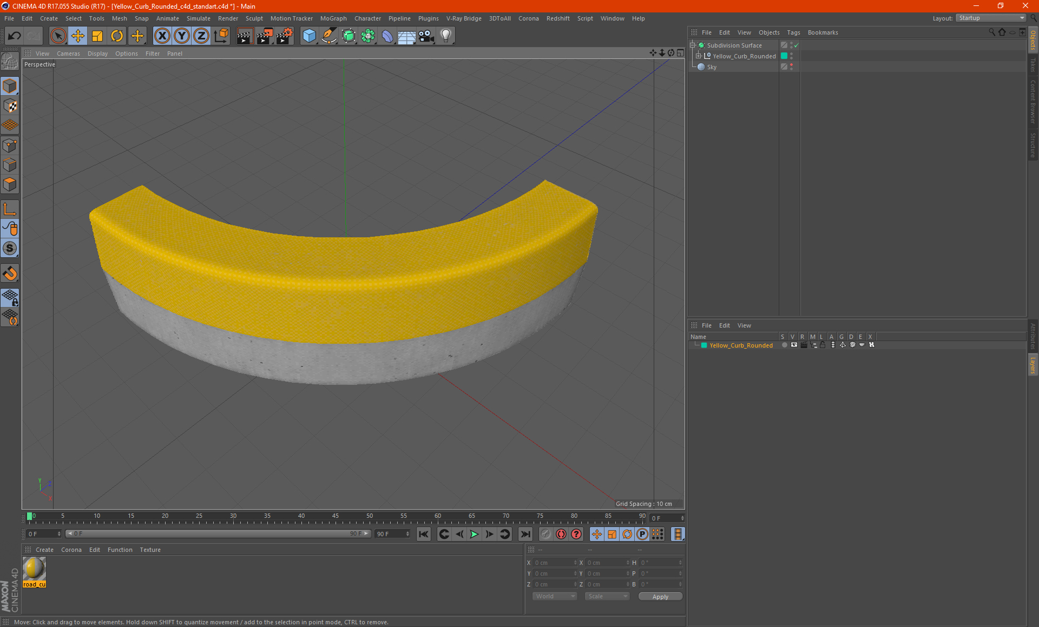The image size is (1039, 627).
Task: Open the MoGraph Array generator icon
Action: [x=368, y=36]
